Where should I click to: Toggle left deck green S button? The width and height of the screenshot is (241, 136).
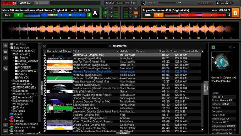tap(105, 13)
